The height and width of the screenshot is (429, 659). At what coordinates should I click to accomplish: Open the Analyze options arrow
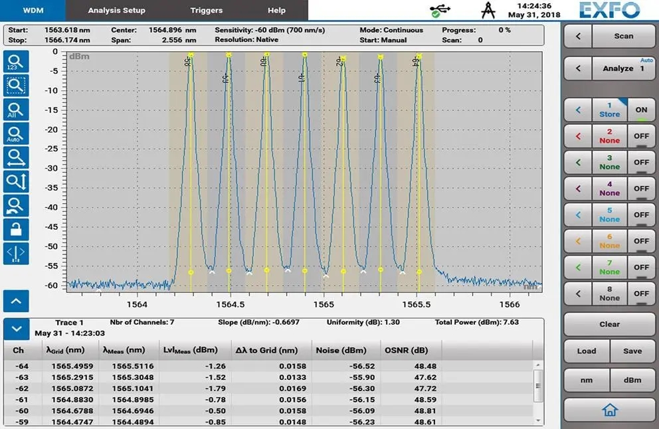click(x=578, y=68)
